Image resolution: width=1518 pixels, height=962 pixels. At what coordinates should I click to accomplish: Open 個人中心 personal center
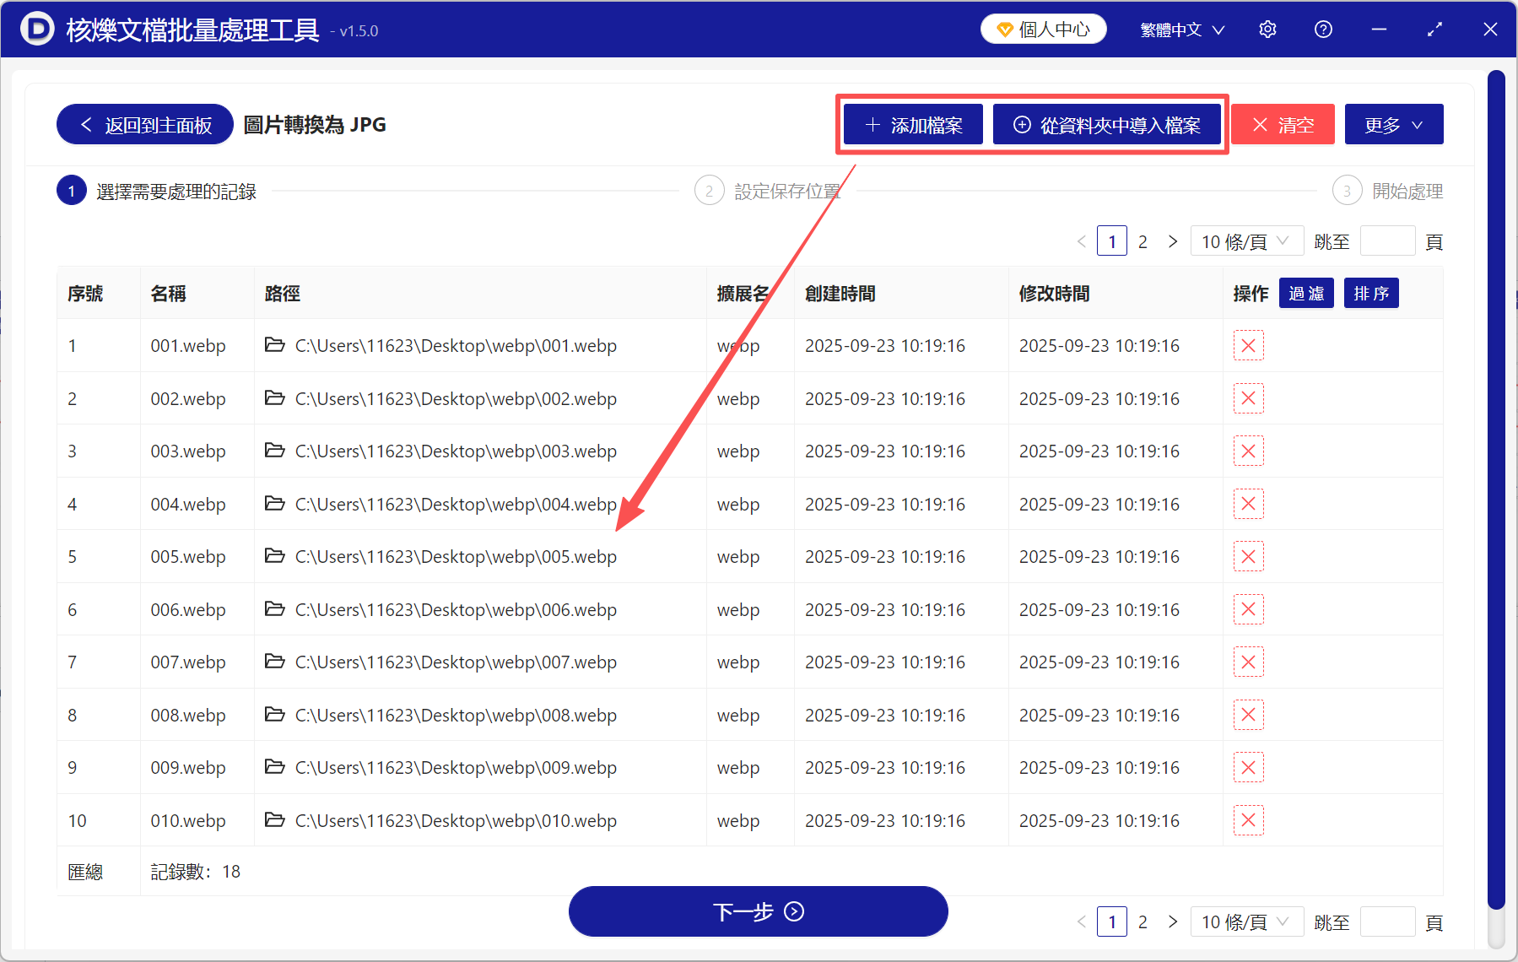pos(1043,28)
